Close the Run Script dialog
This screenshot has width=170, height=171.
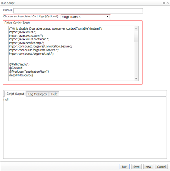168,3
